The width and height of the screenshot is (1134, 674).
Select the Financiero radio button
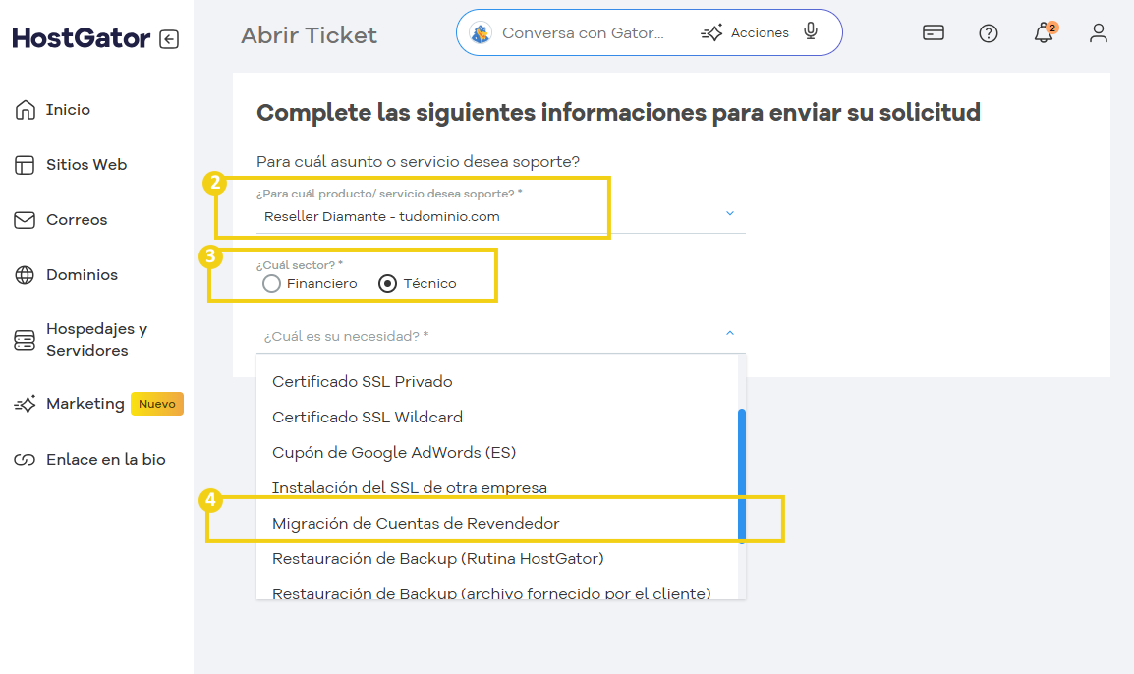click(x=271, y=283)
